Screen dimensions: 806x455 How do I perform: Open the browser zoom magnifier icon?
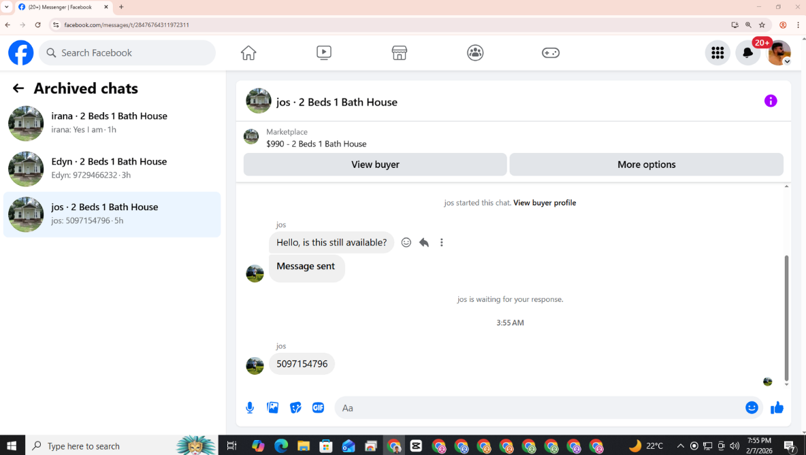pyautogui.click(x=748, y=24)
